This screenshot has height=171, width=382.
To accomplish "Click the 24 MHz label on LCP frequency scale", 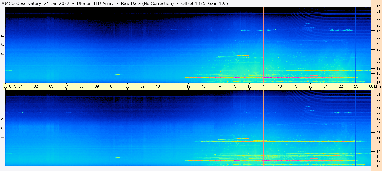I will (x=378, y=128).
